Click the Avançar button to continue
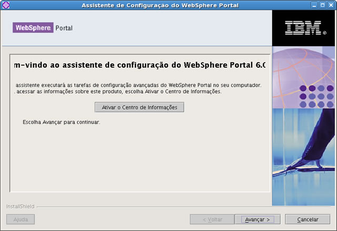Image resolution: width=337 pixels, height=231 pixels. (x=257, y=219)
